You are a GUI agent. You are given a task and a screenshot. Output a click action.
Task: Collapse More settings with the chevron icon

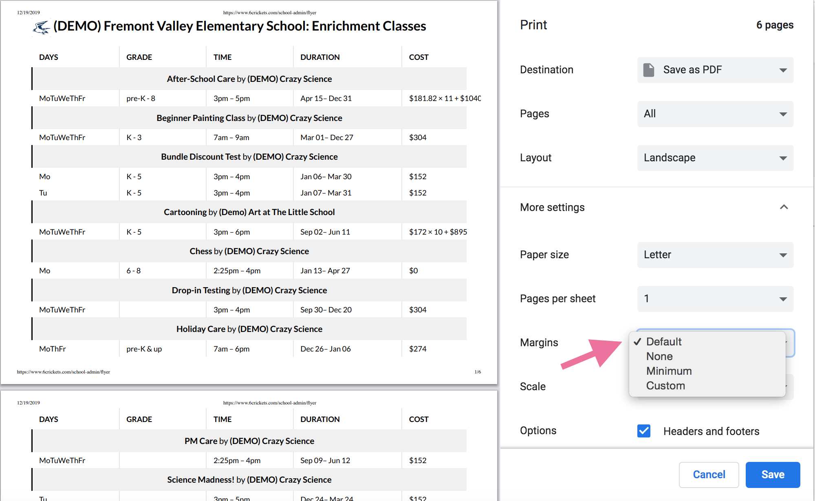pos(784,207)
